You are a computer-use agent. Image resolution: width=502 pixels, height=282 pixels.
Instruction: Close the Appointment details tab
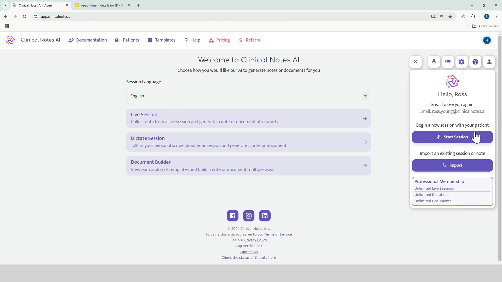coord(129,5)
